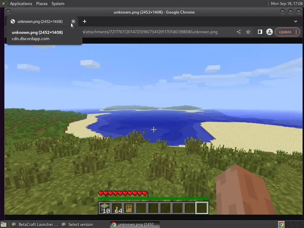Screen dimensions: 304x228
Task: Click the wooden door hotbar item
Action: (129, 208)
